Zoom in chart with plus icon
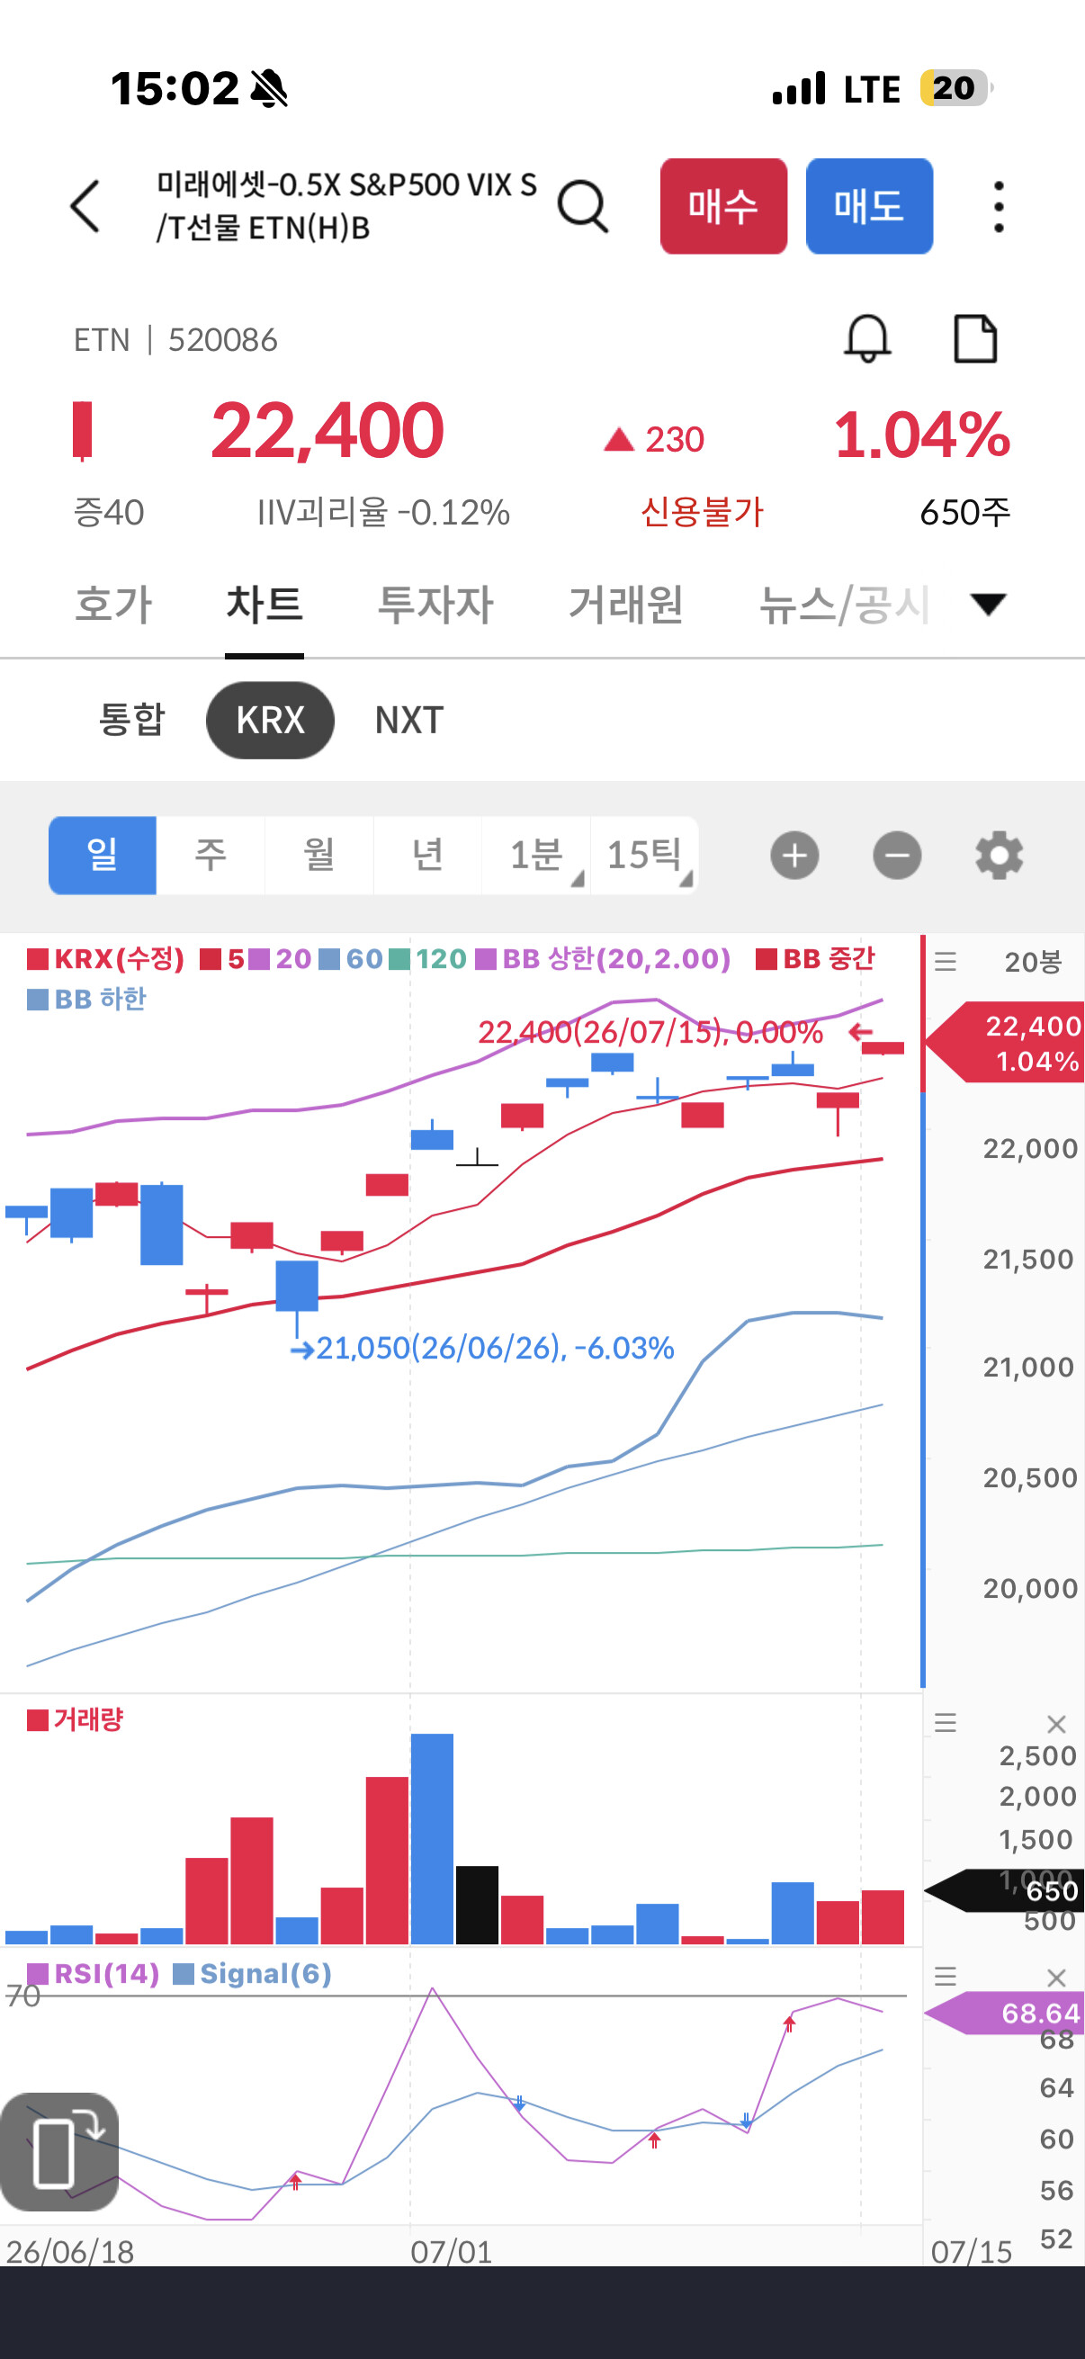The width and height of the screenshot is (1085, 2359). coord(794,856)
